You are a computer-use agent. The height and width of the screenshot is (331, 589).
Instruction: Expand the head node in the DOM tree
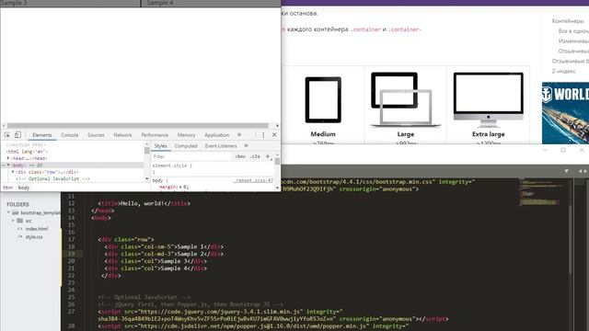pyautogui.click(x=8, y=158)
